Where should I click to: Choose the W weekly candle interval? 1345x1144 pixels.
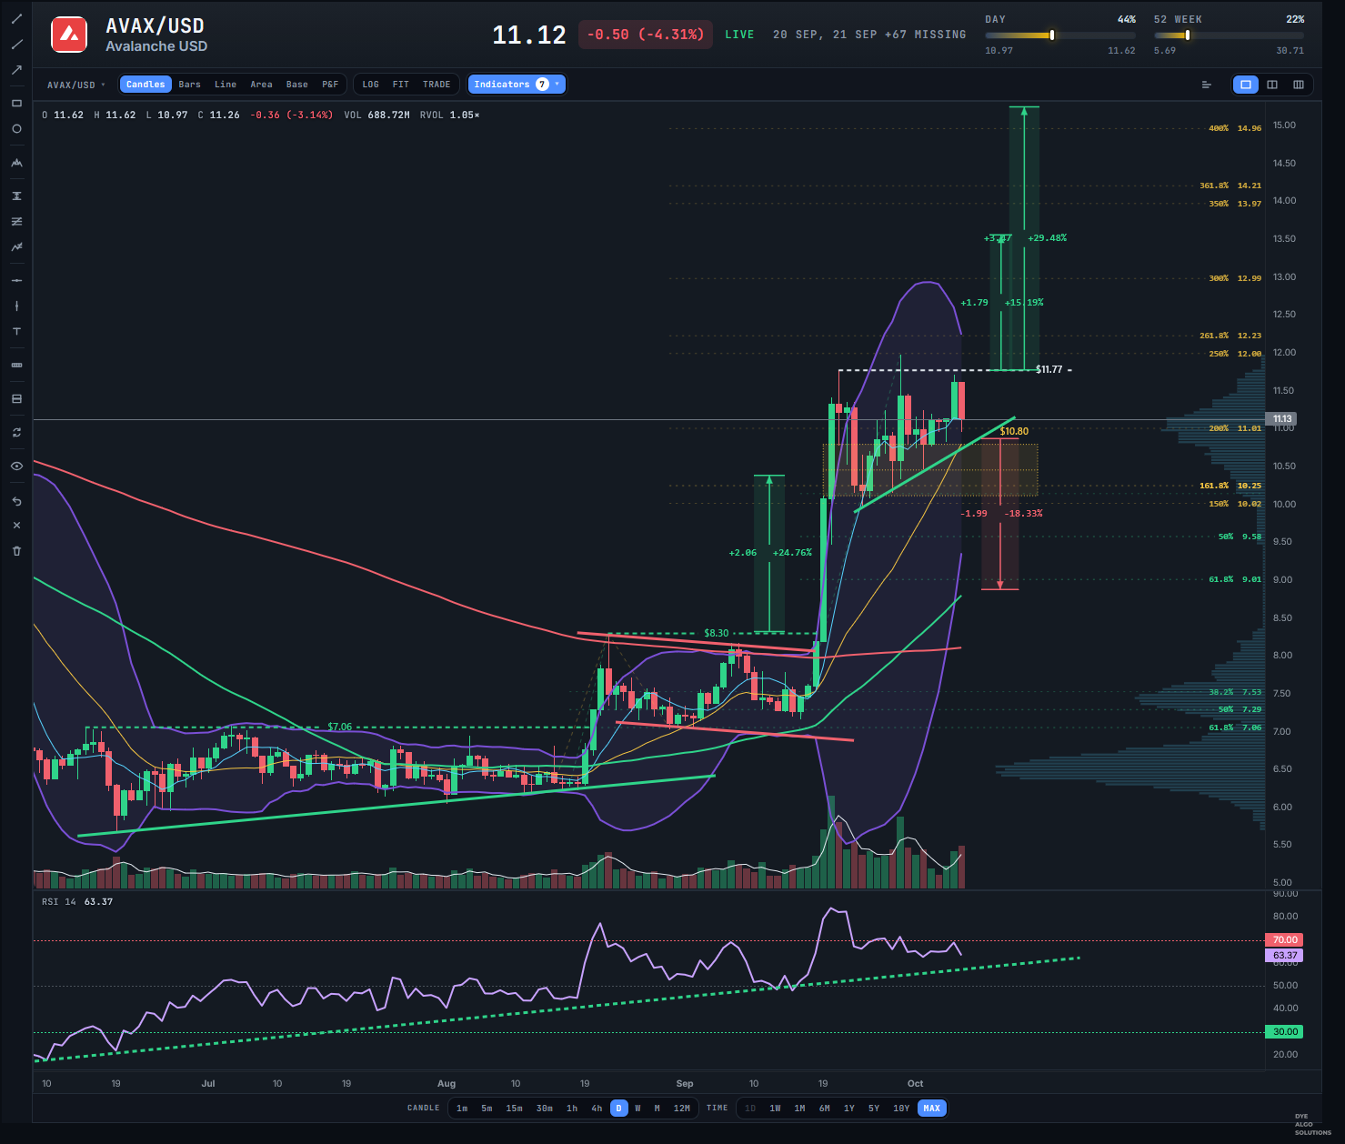tap(638, 1108)
